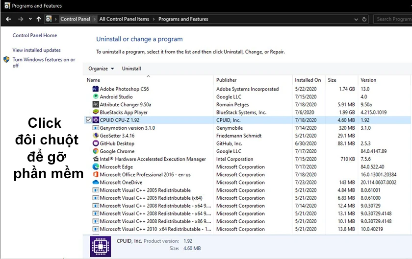Click the Microsoft Office Professional 2016 icon
Screen dimensions: 412x259
tap(96, 174)
